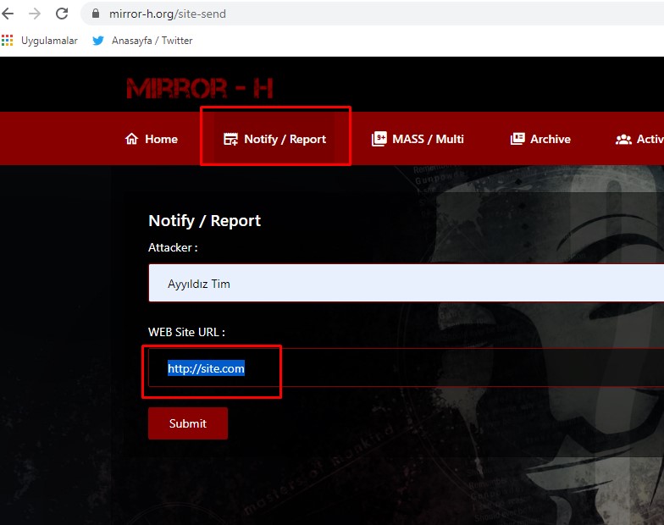Open the Uygulamalar apps grid icon
The width and height of the screenshot is (664, 525).
[8, 41]
